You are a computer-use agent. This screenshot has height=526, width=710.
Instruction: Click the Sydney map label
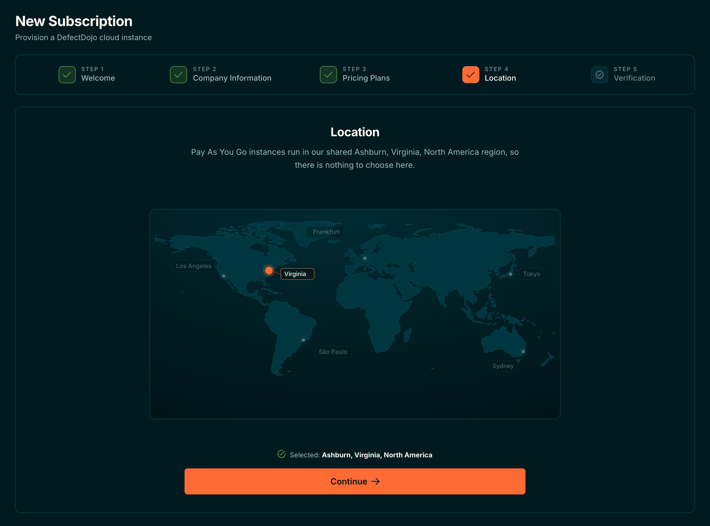503,366
